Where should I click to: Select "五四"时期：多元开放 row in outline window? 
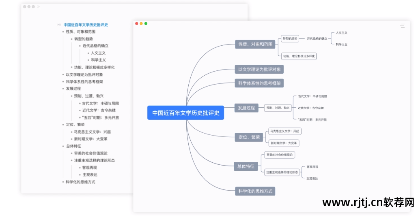click(x=101, y=117)
